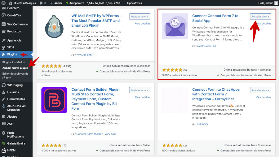Click the WooCommerce sidebar icon
This screenshot has height=157, width=279.
(3, 24)
